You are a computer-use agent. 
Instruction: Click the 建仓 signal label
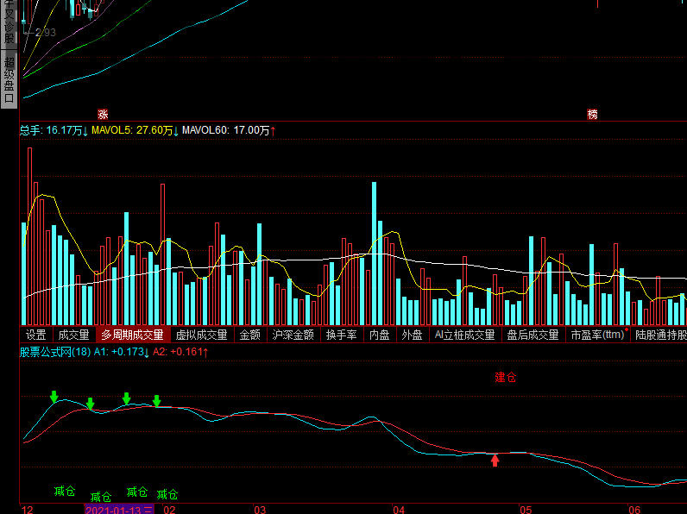(506, 378)
